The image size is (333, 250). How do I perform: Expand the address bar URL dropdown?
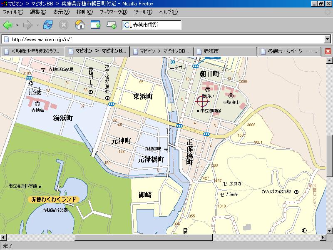pyautogui.click(x=327, y=39)
